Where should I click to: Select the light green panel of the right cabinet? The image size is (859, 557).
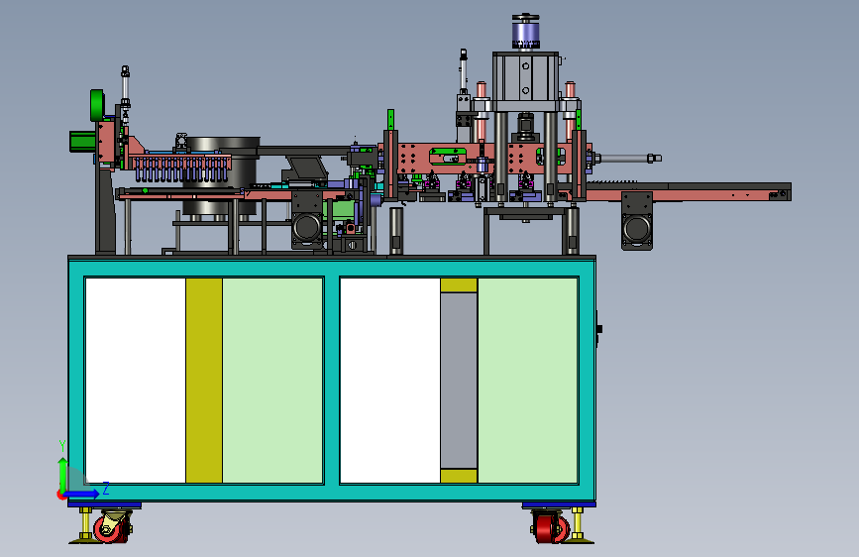click(x=527, y=381)
